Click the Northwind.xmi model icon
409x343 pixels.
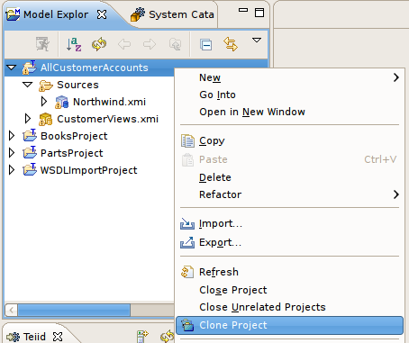pos(62,102)
